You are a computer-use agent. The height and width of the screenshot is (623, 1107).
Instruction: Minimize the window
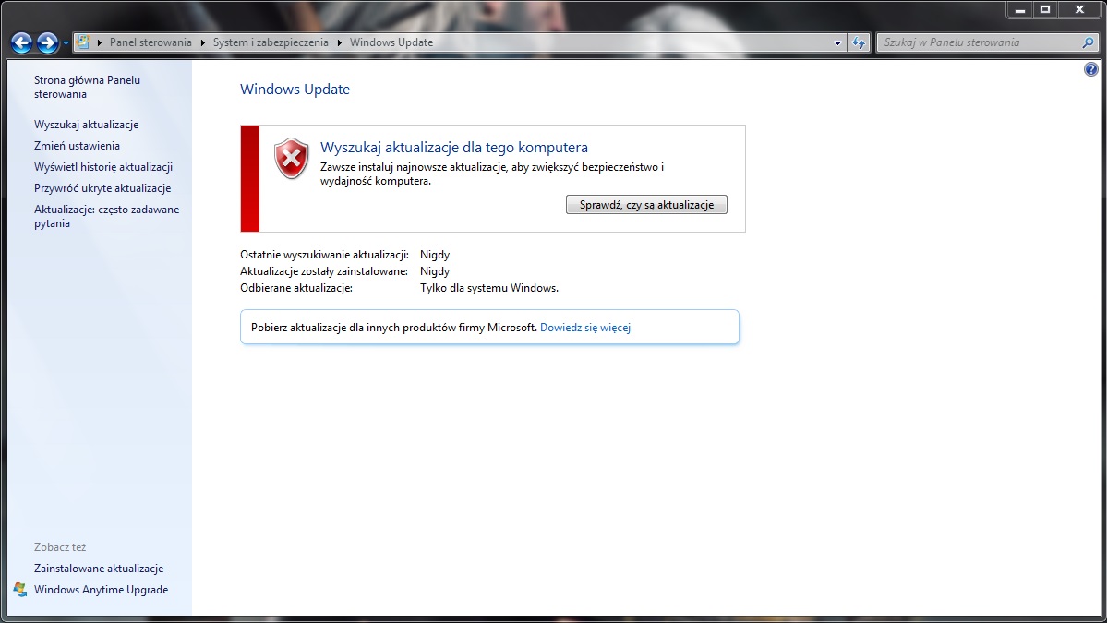1019,10
